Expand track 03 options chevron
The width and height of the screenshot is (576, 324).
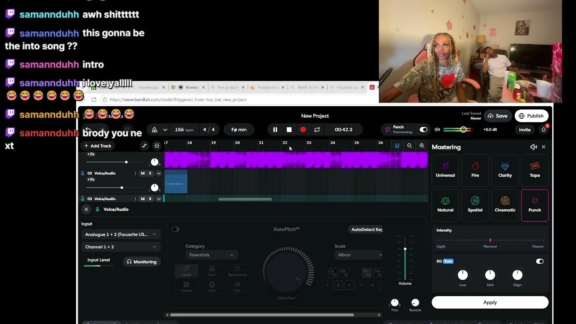158,199
